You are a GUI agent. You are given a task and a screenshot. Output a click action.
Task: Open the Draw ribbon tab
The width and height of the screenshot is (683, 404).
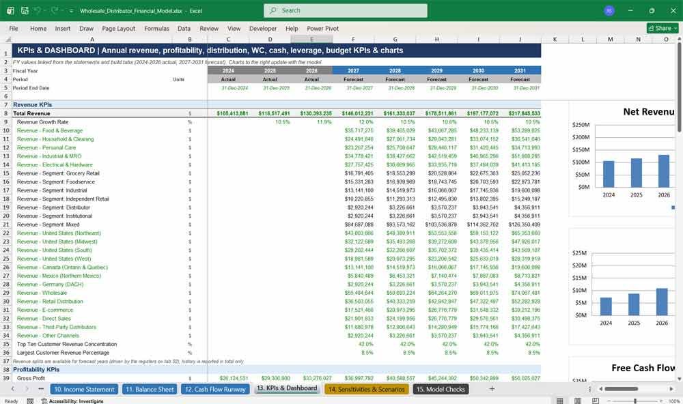click(86, 28)
